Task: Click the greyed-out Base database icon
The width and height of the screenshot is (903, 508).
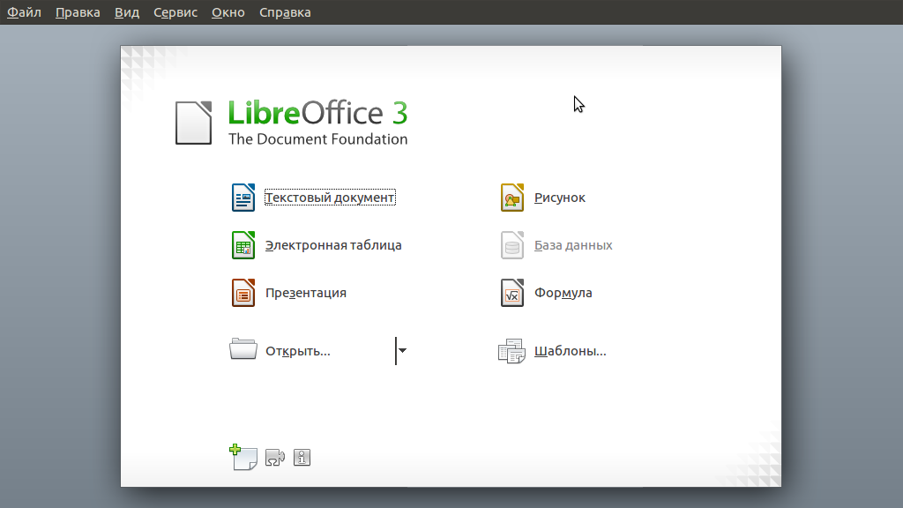Action: [512, 245]
